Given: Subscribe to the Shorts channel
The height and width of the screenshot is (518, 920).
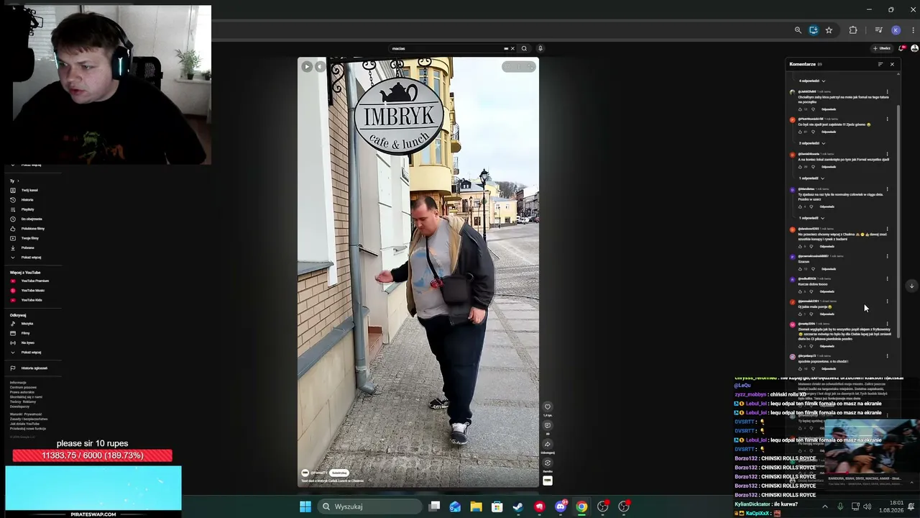Looking at the screenshot, I should tap(339, 473).
